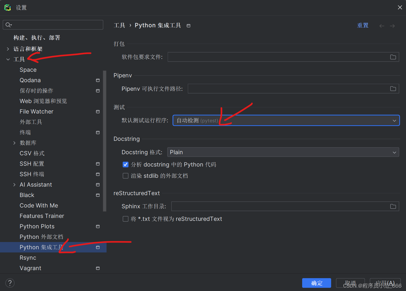Click 重置 link to reset settings

click(363, 25)
